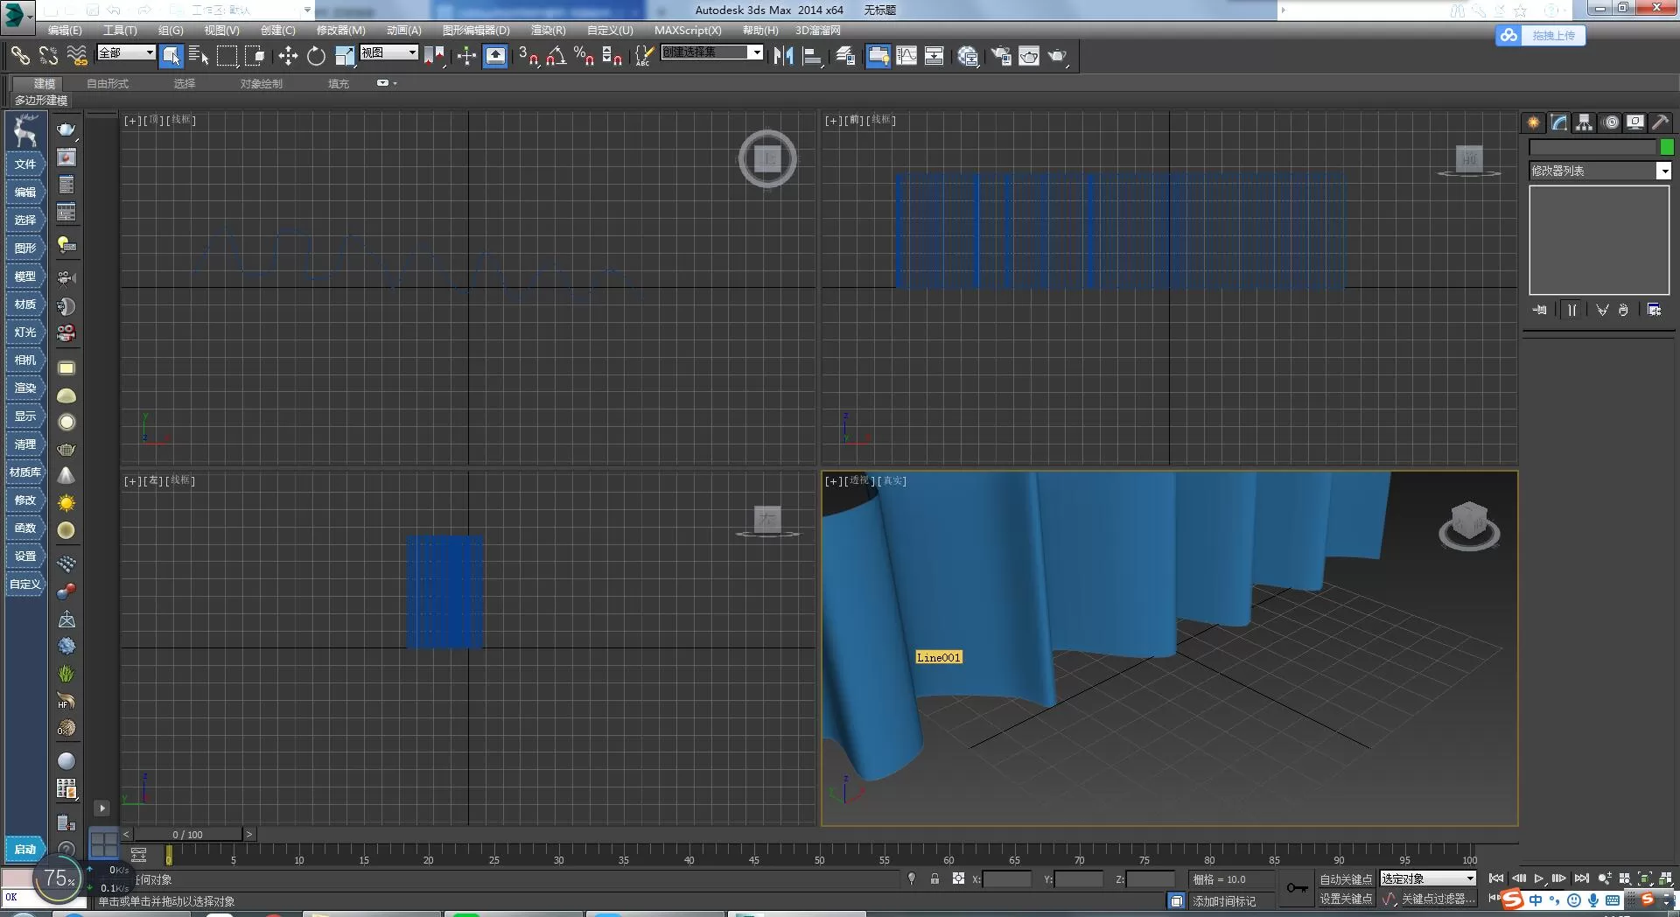1680x917 pixels.
Task: Choose the Select and Scale tool
Action: tap(345, 56)
